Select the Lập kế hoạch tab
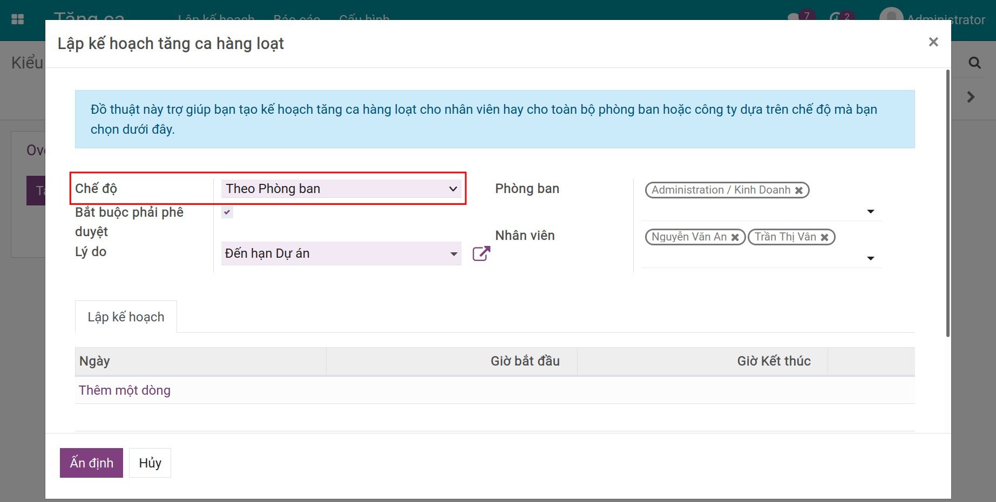 click(x=126, y=317)
